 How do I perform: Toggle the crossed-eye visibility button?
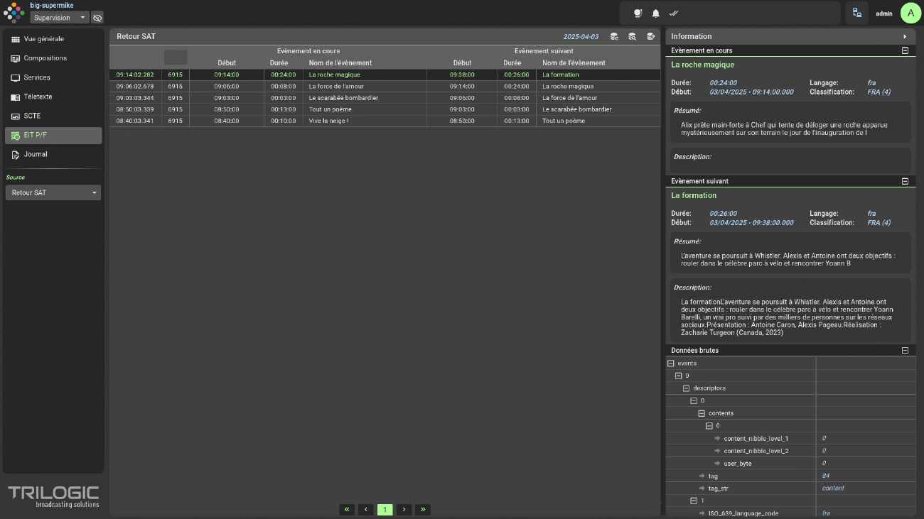[97, 17]
